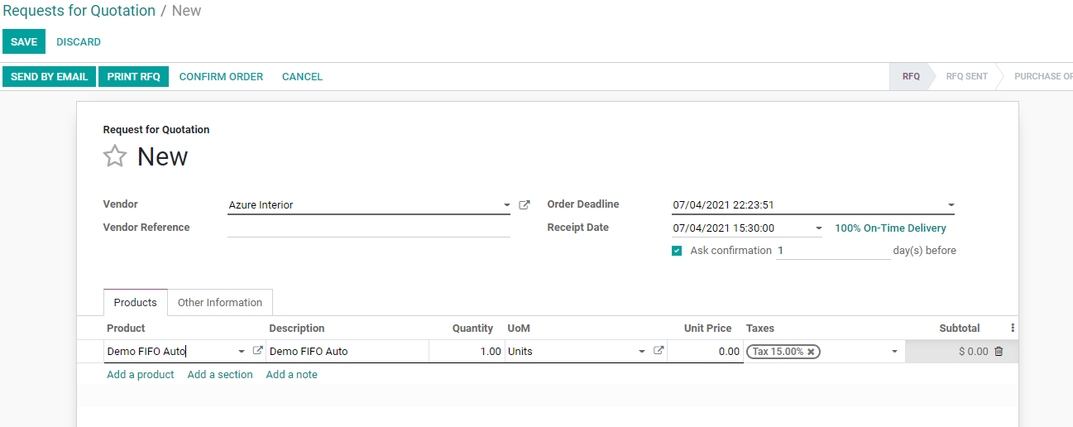Expand the Receipt Date dropdown

[x=818, y=228]
